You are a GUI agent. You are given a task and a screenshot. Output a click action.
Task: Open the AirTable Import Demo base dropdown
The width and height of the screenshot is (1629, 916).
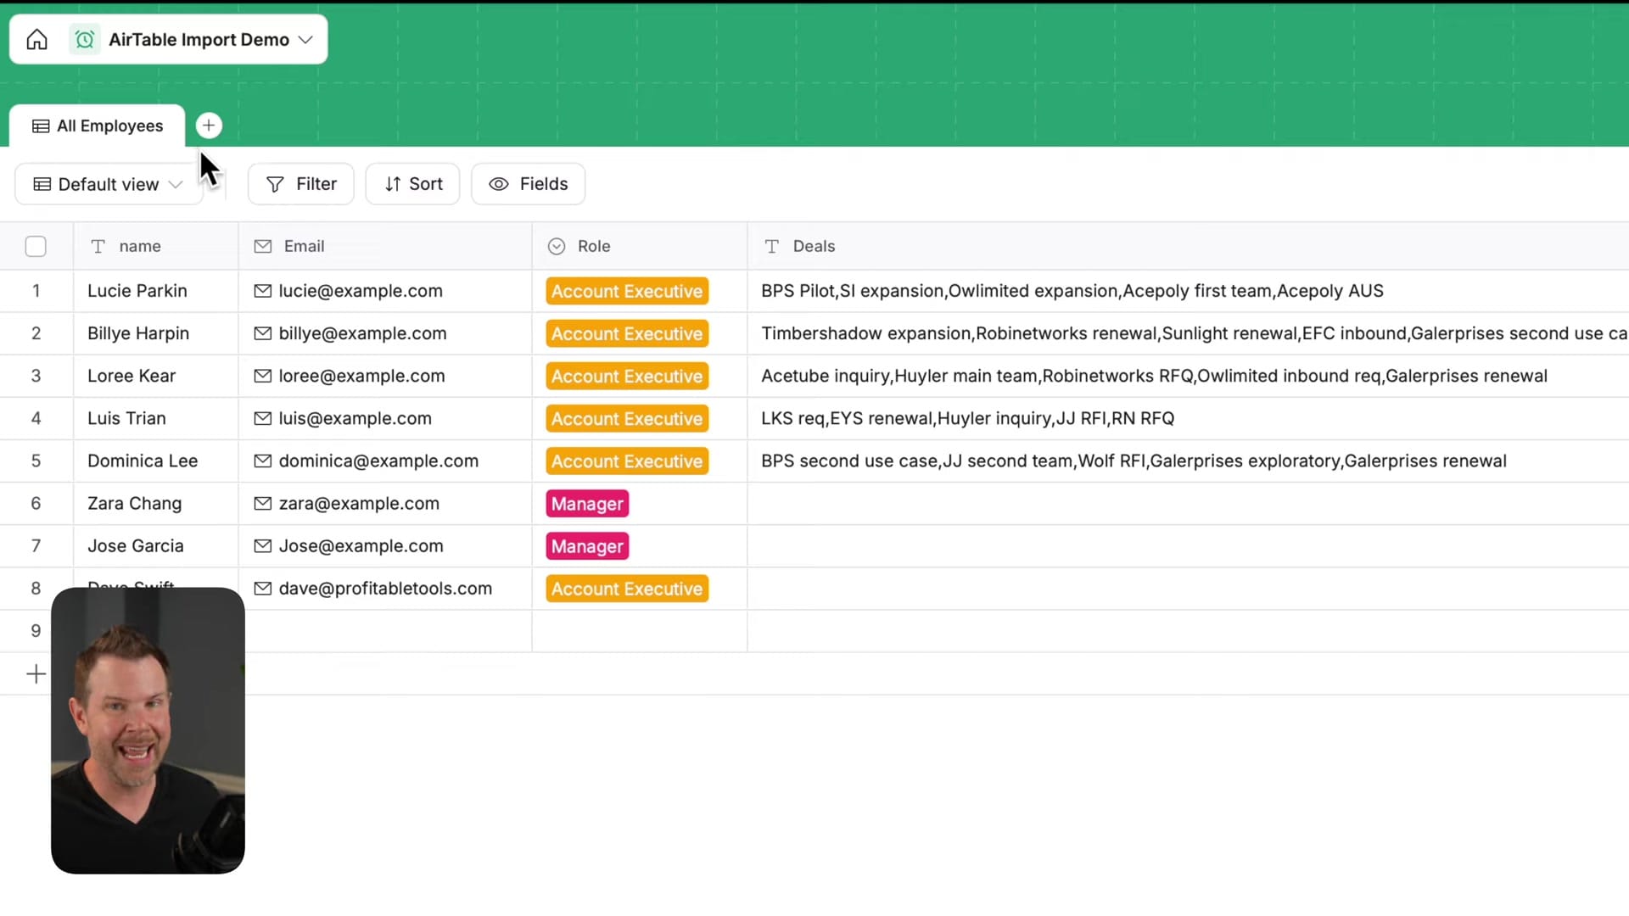305,40
